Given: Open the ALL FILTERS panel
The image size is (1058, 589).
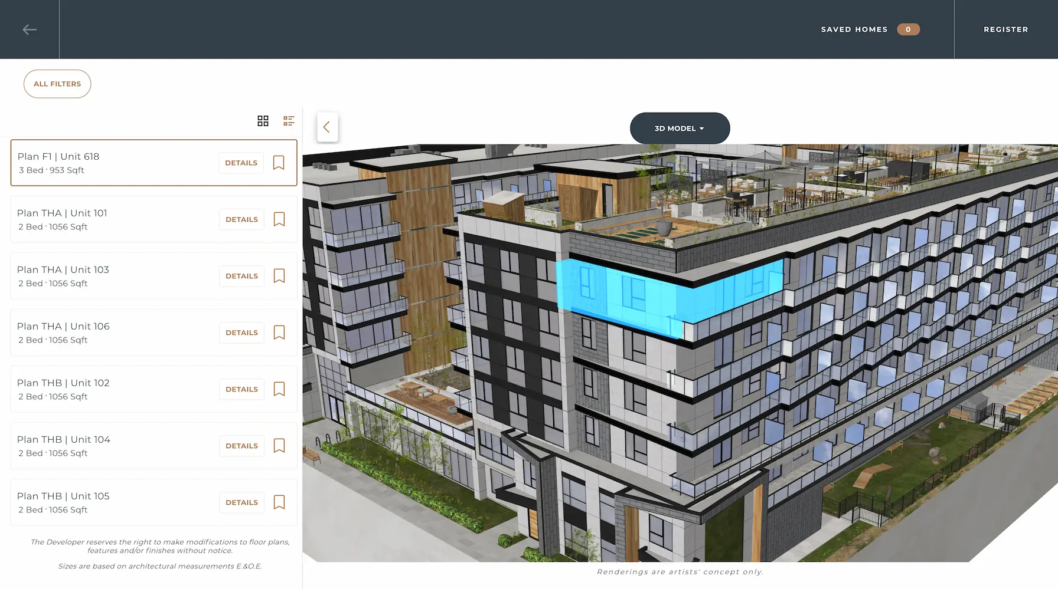Looking at the screenshot, I should point(57,84).
